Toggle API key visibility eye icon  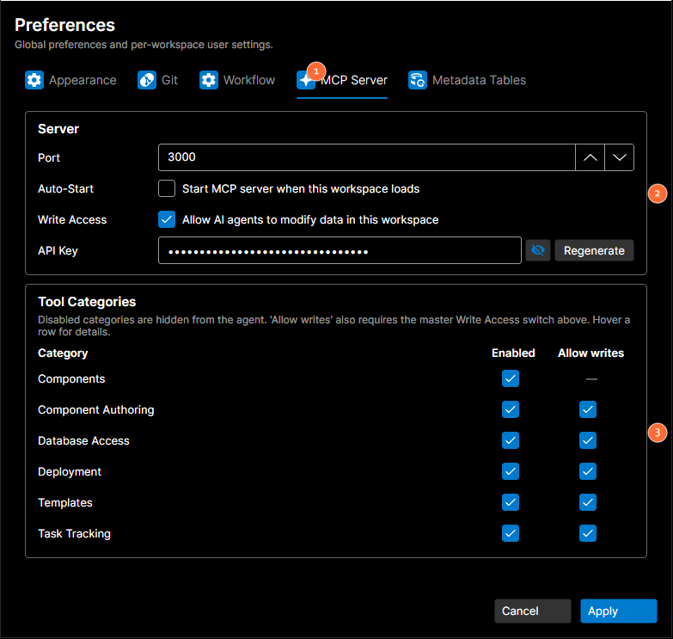click(x=538, y=250)
